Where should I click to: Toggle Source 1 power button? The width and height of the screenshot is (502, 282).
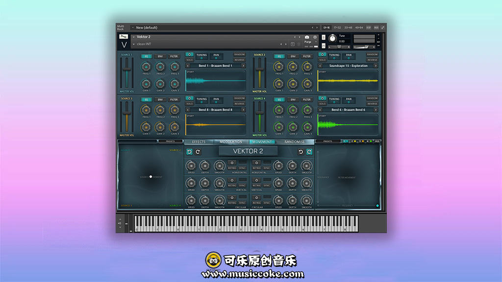[x=190, y=54]
